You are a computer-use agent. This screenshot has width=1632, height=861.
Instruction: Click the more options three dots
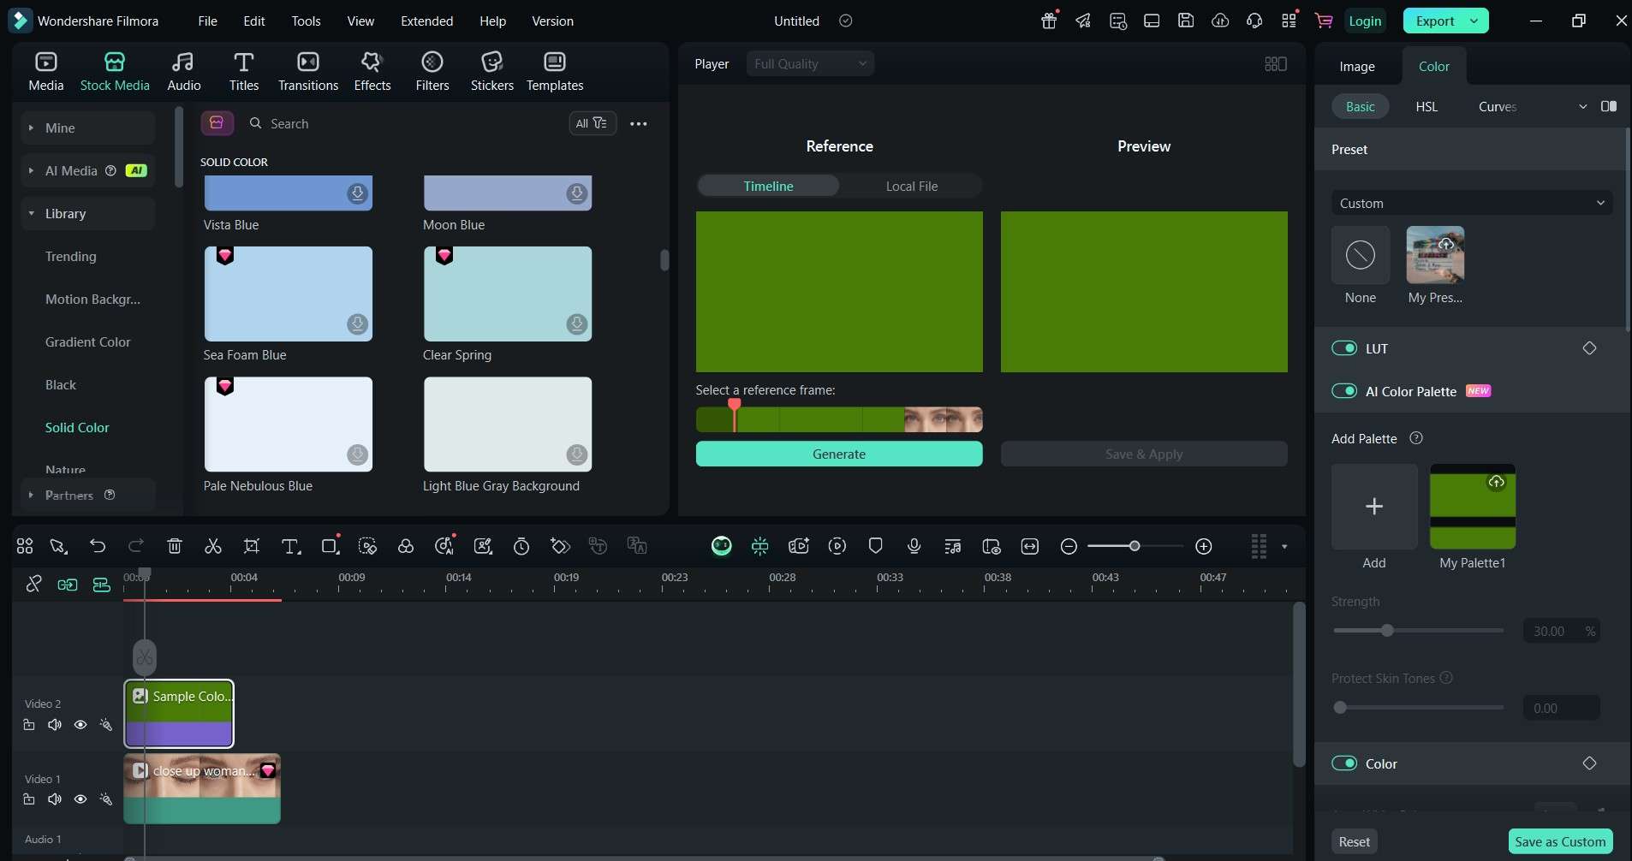pos(639,124)
